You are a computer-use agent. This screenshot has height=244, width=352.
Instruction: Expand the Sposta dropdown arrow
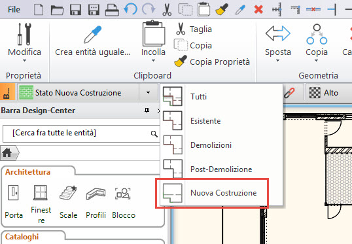click(277, 60)
